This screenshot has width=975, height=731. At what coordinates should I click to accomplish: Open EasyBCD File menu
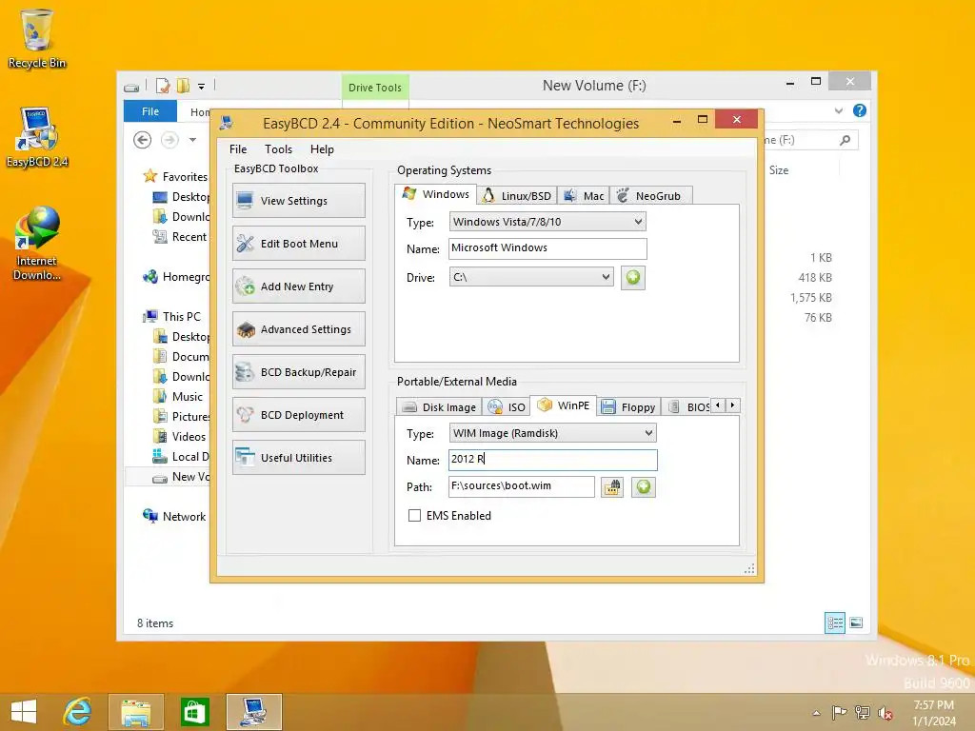(x=237, y=149)
